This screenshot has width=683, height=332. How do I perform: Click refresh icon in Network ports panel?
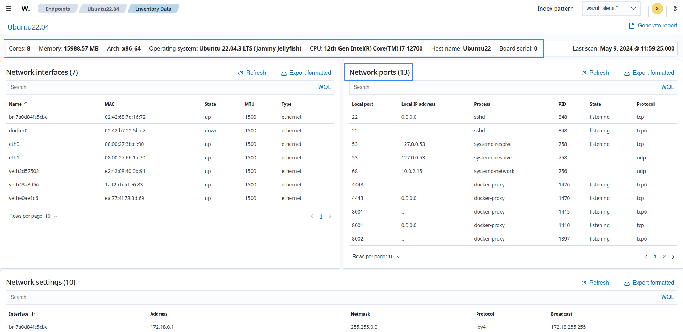pyautogui.click(x=584, y=73)
